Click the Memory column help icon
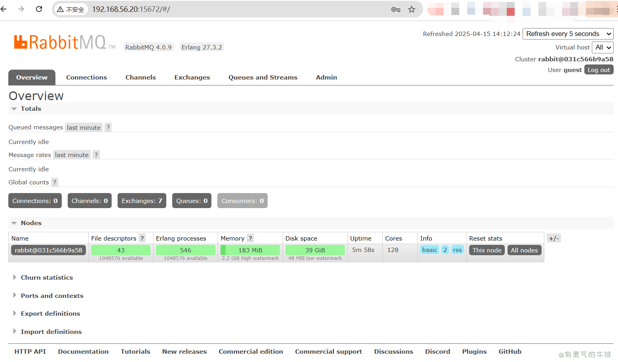 coord(250,238)
